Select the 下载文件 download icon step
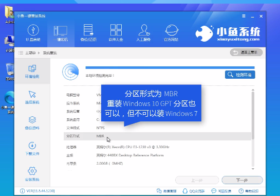280x196 pixels. 32,149
